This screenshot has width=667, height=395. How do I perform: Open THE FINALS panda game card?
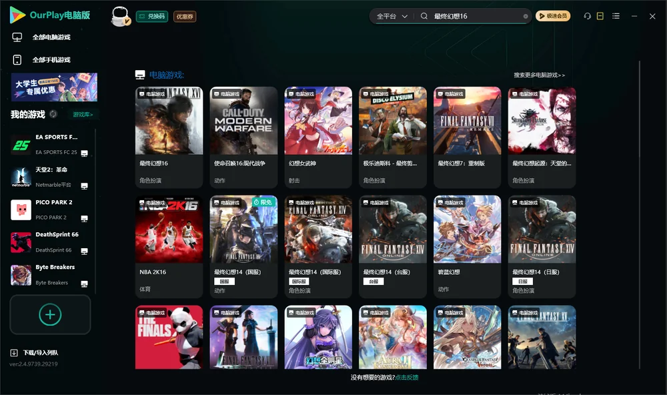(x=169, y=337)
